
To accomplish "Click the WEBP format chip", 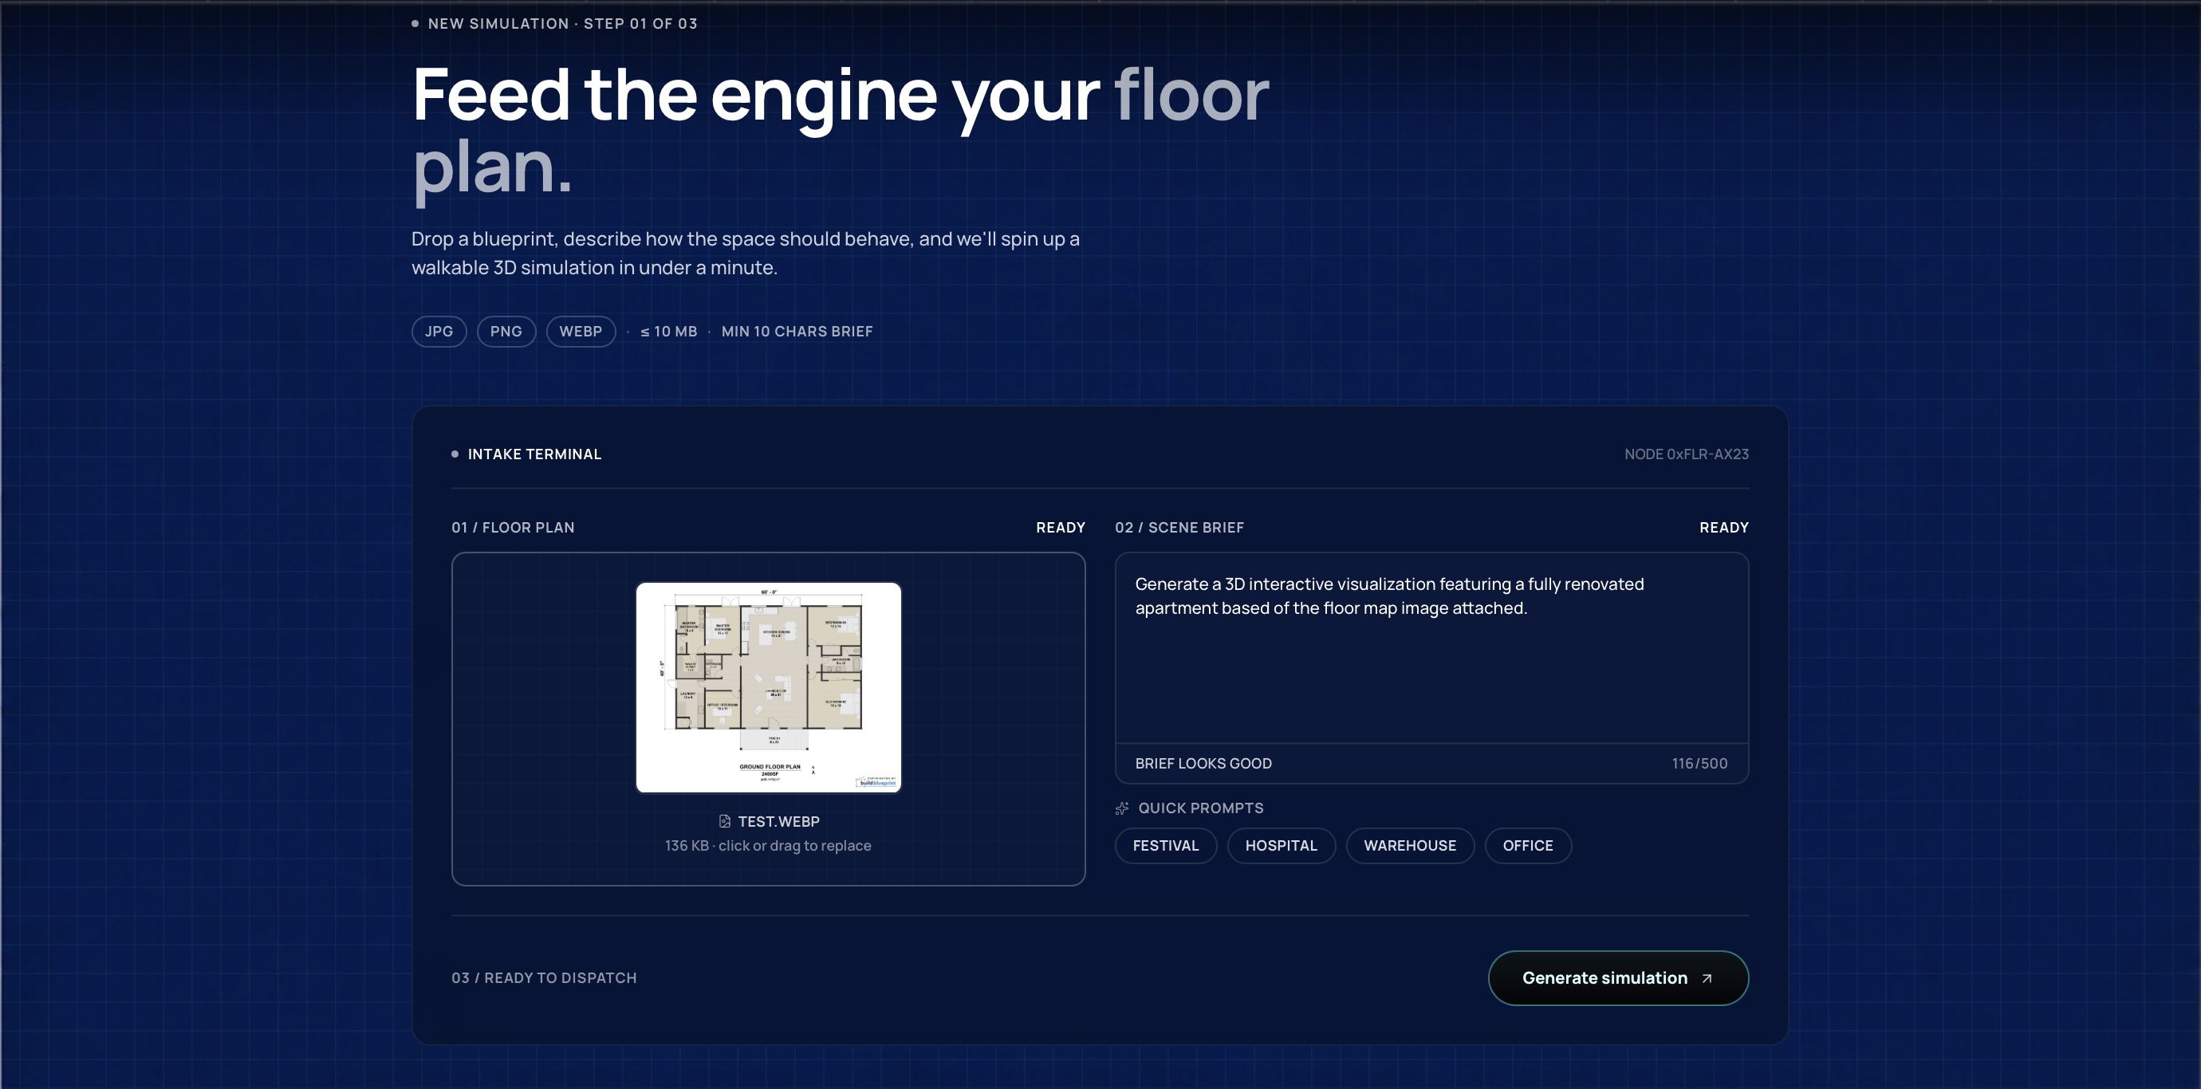I will pyautogui.click(x=581, y=332).
